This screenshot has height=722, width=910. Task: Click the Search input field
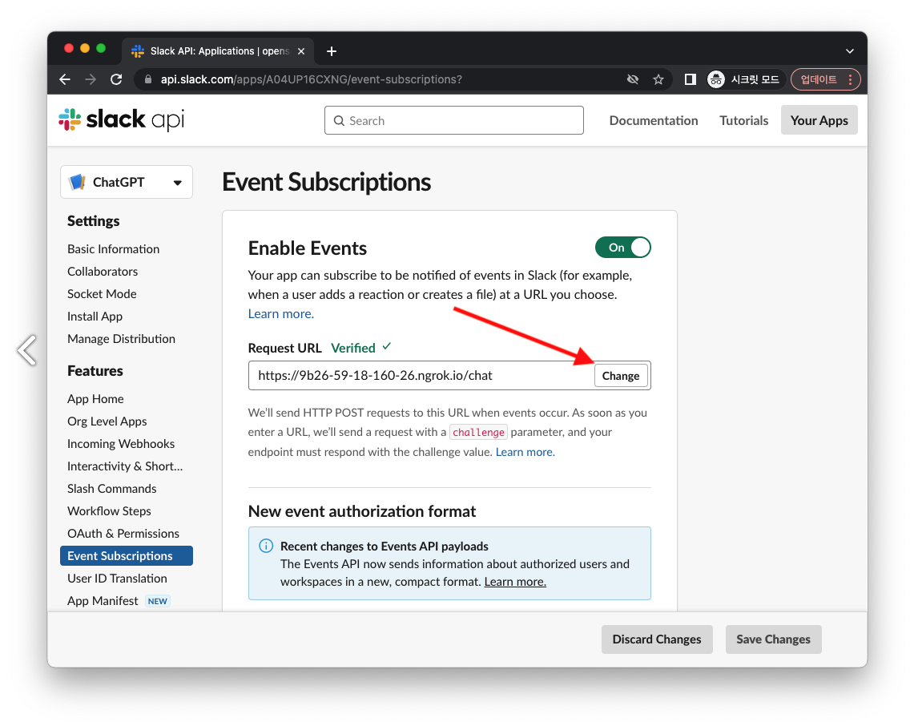(x=454, y=120)
